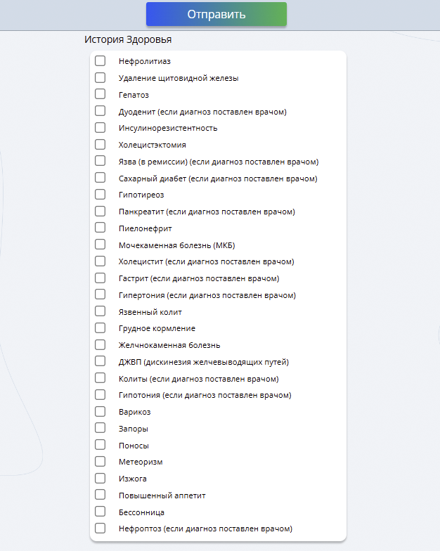The height and width of the screenshot is (551, 440).
Task: Check the Пиелонефрит box
Action: click(x=100, y=228)
